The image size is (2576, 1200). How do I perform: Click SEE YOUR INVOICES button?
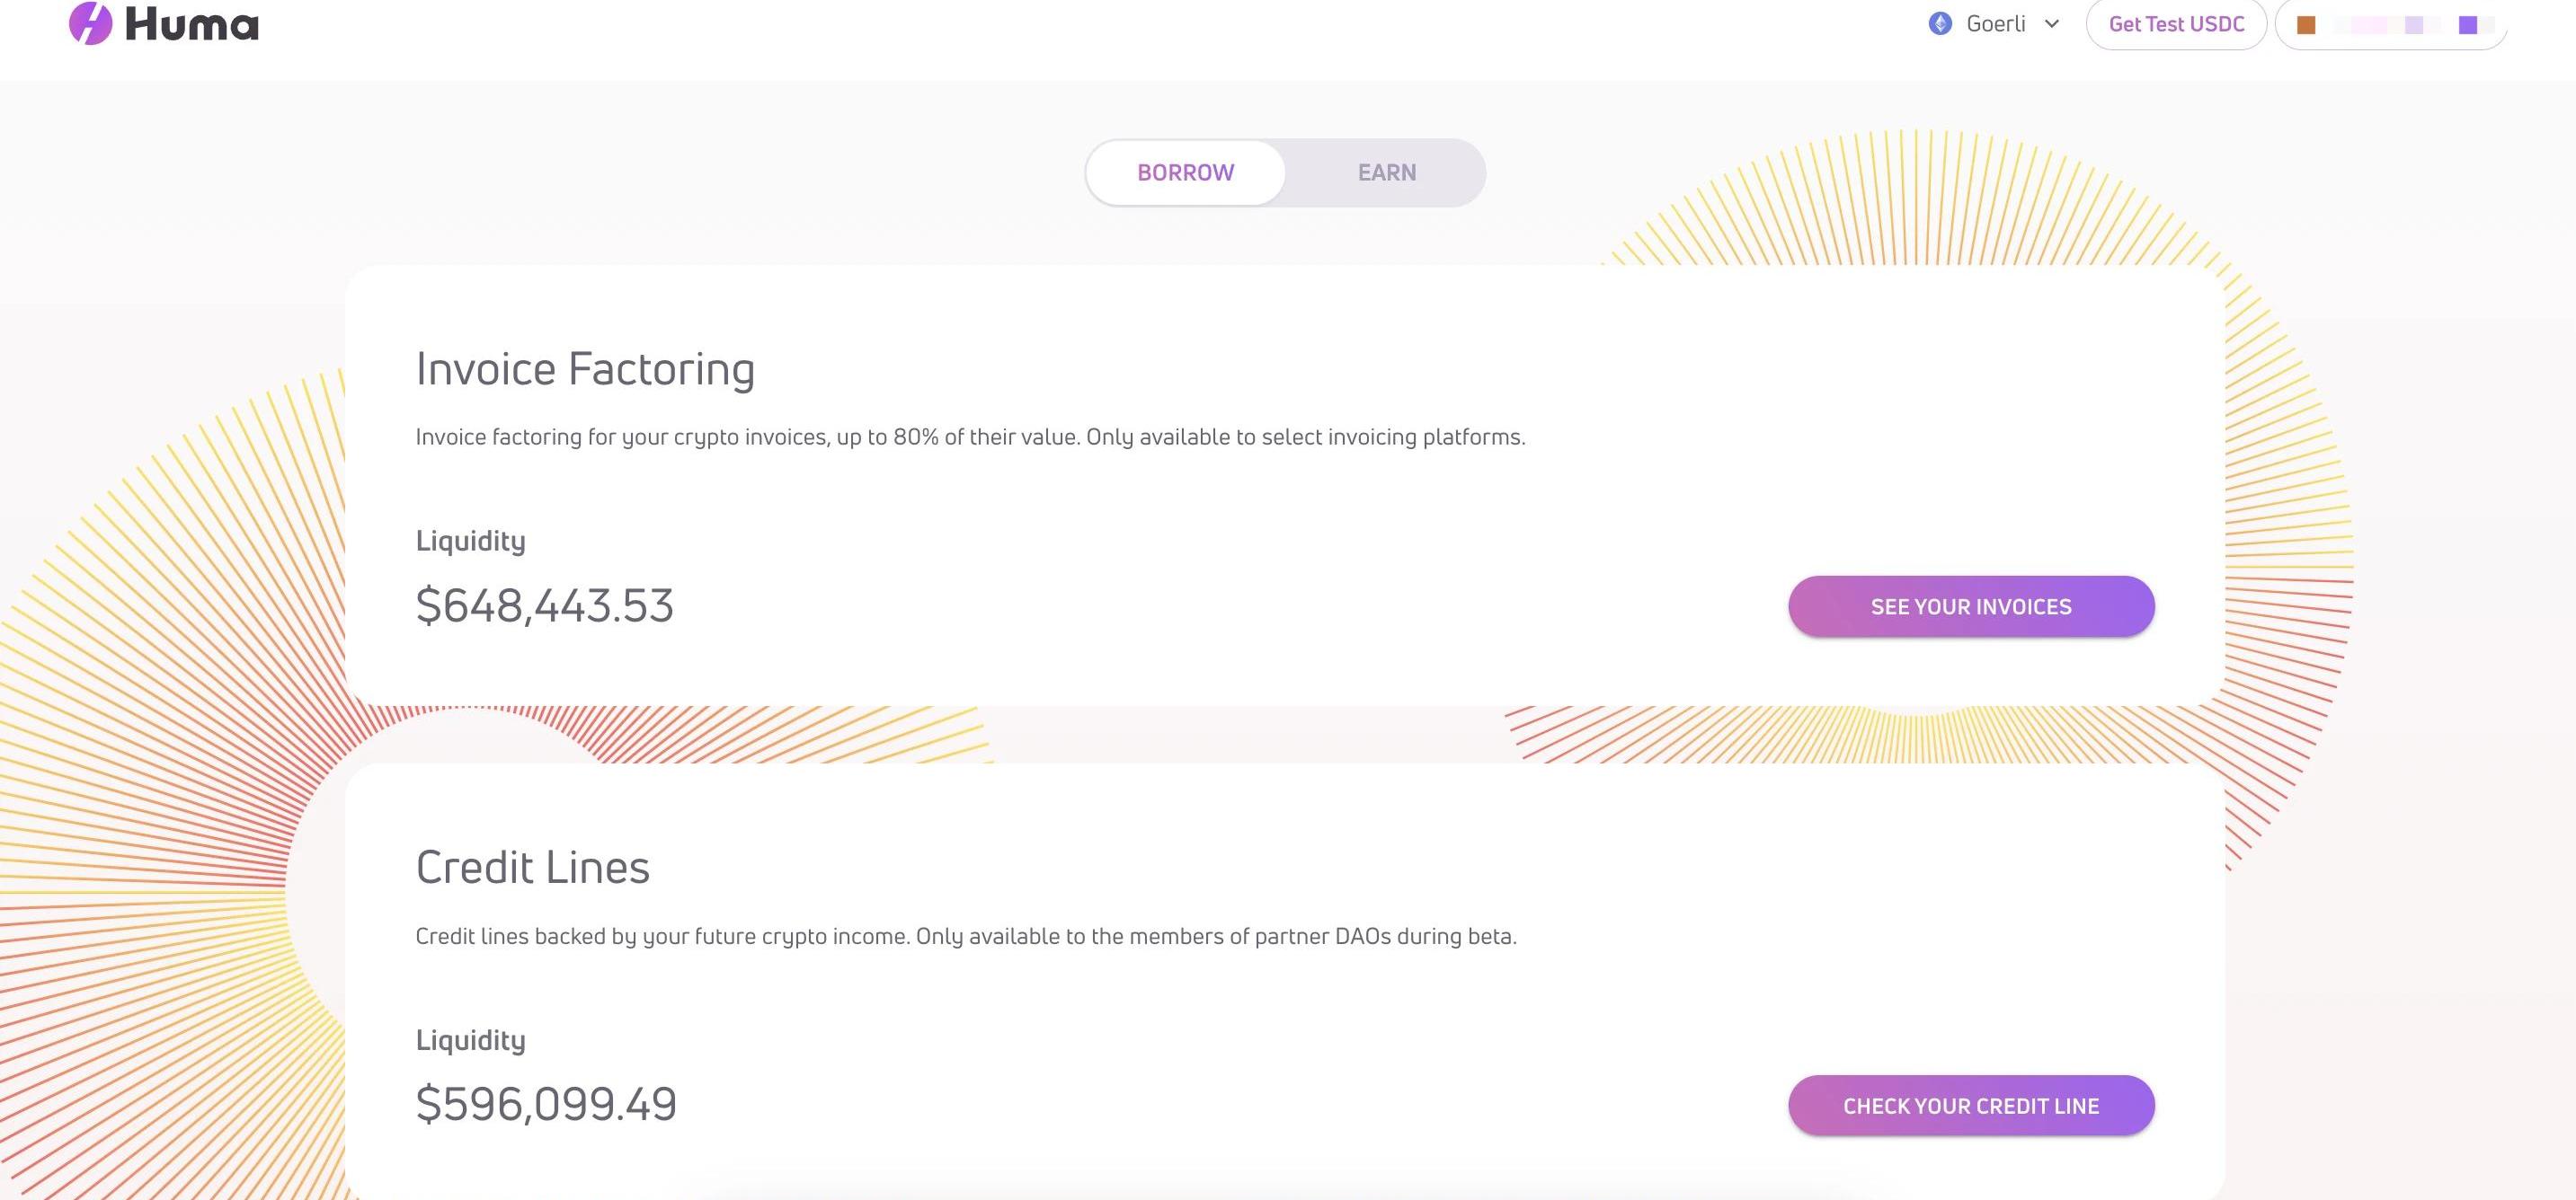[x=1971, y=606]
